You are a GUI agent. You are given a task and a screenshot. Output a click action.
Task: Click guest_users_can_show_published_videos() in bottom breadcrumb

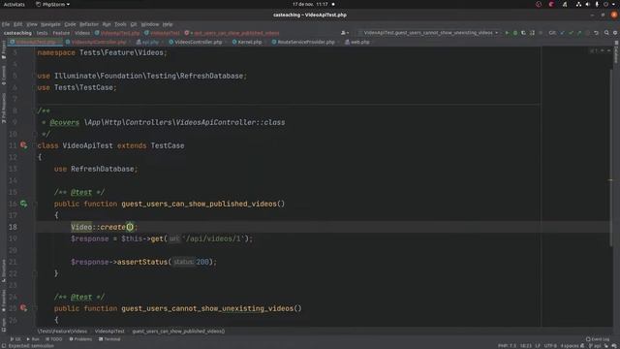pos(178,332)
